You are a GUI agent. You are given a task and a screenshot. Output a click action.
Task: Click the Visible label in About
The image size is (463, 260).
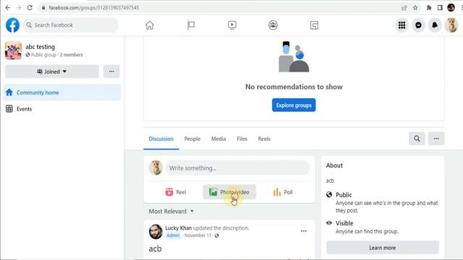pos(344,223)
